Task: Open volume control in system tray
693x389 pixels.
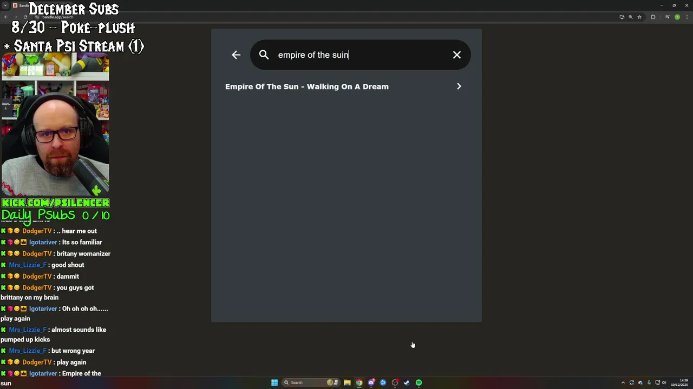Action: coord(664,383)
